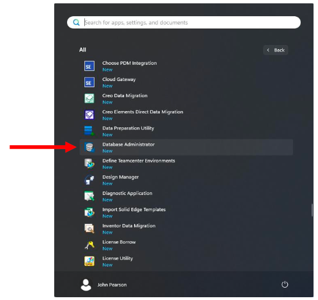Go back using the Back button
The image size is (318, 300).
pyautogui.click(x=276, y=50)
